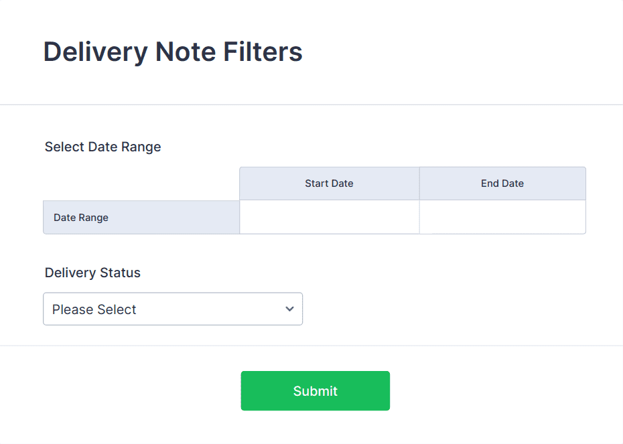
Task: Click the Please Select placeholder text
Action: (x=94, y=309)
